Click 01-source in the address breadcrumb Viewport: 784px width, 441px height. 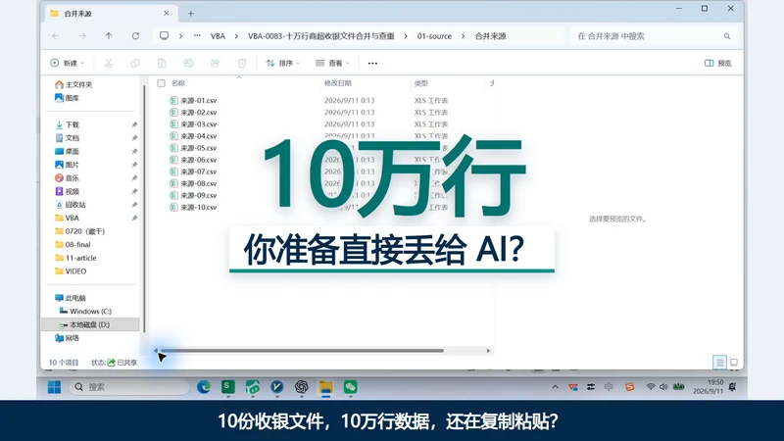point(434,36)
